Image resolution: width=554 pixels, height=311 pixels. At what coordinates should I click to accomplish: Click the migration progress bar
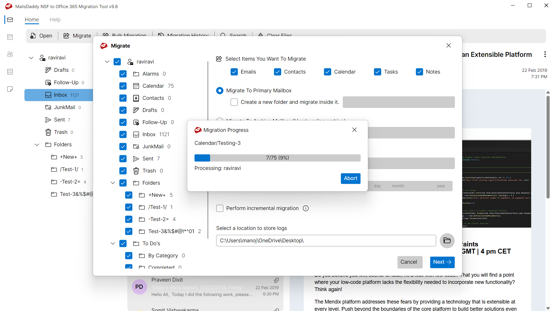coord(277,158)
